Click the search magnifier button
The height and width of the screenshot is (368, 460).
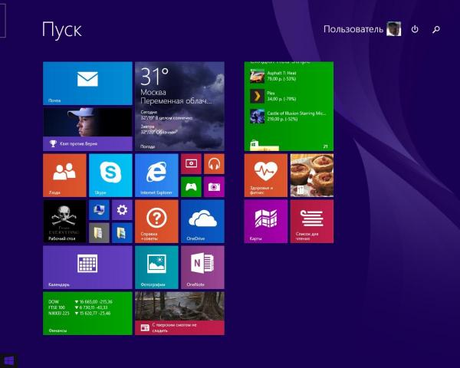(x=436, y=29)
